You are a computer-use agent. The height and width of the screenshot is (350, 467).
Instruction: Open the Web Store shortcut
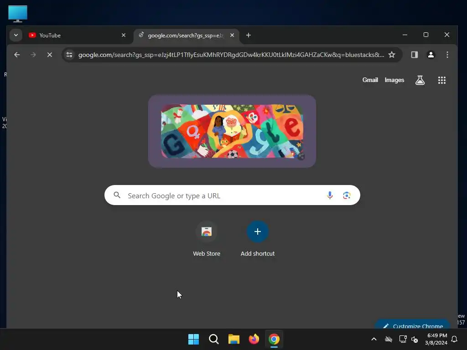(207, 239)
